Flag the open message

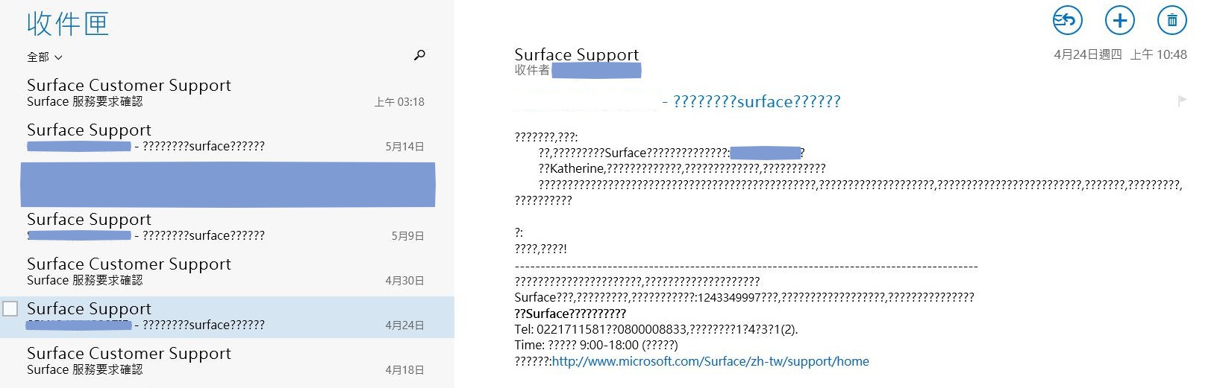click(x=1182, y=101)
